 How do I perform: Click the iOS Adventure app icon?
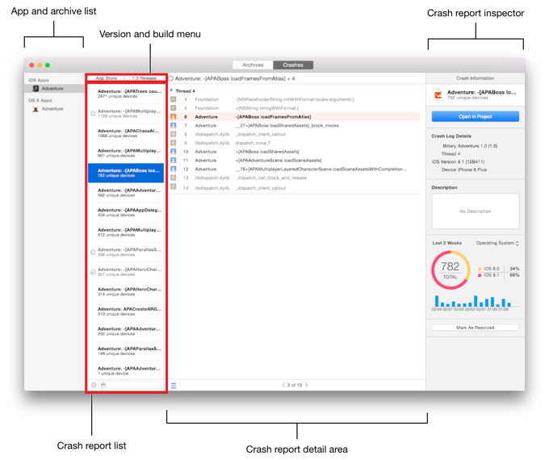tap(36, 89)
